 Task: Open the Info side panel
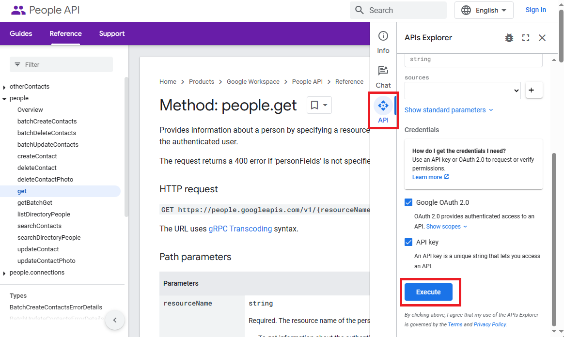coord(383,43)
